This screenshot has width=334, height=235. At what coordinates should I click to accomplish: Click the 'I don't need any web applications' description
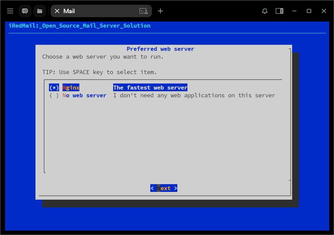194,95
